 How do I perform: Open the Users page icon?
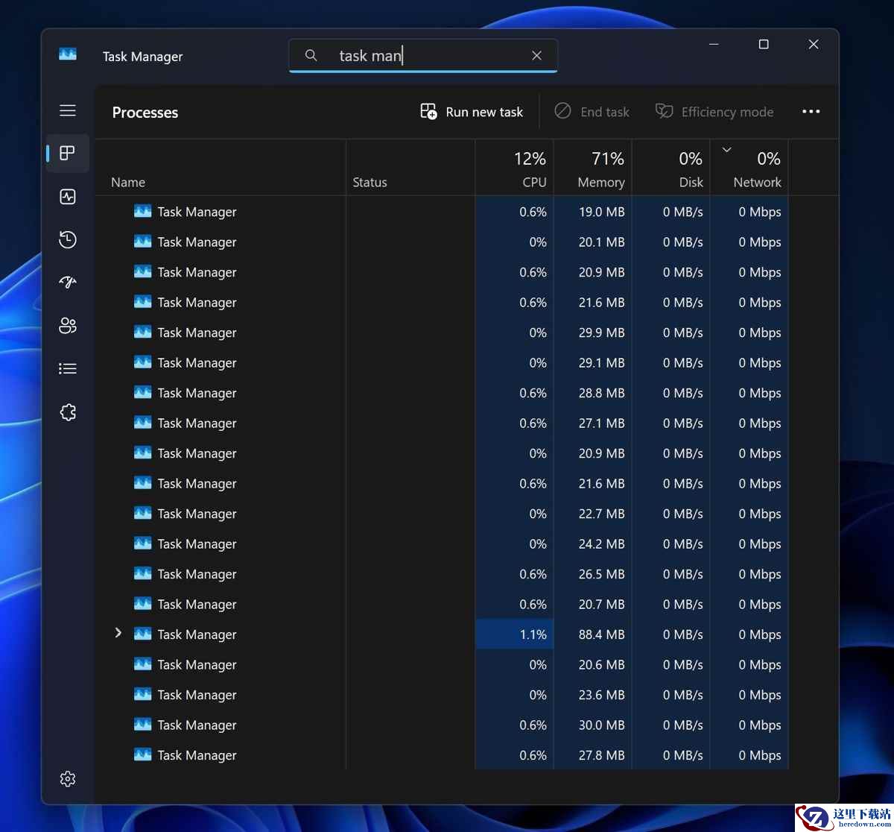68,326
